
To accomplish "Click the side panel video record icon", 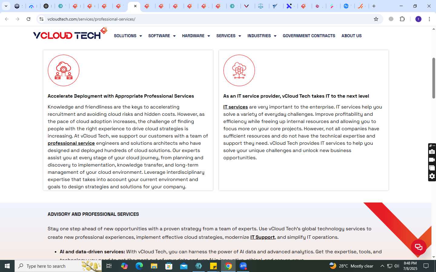I will point(432,160).
